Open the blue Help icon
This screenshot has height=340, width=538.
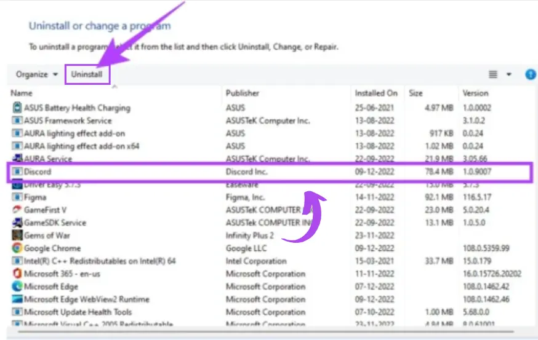(x=531, y=74)
